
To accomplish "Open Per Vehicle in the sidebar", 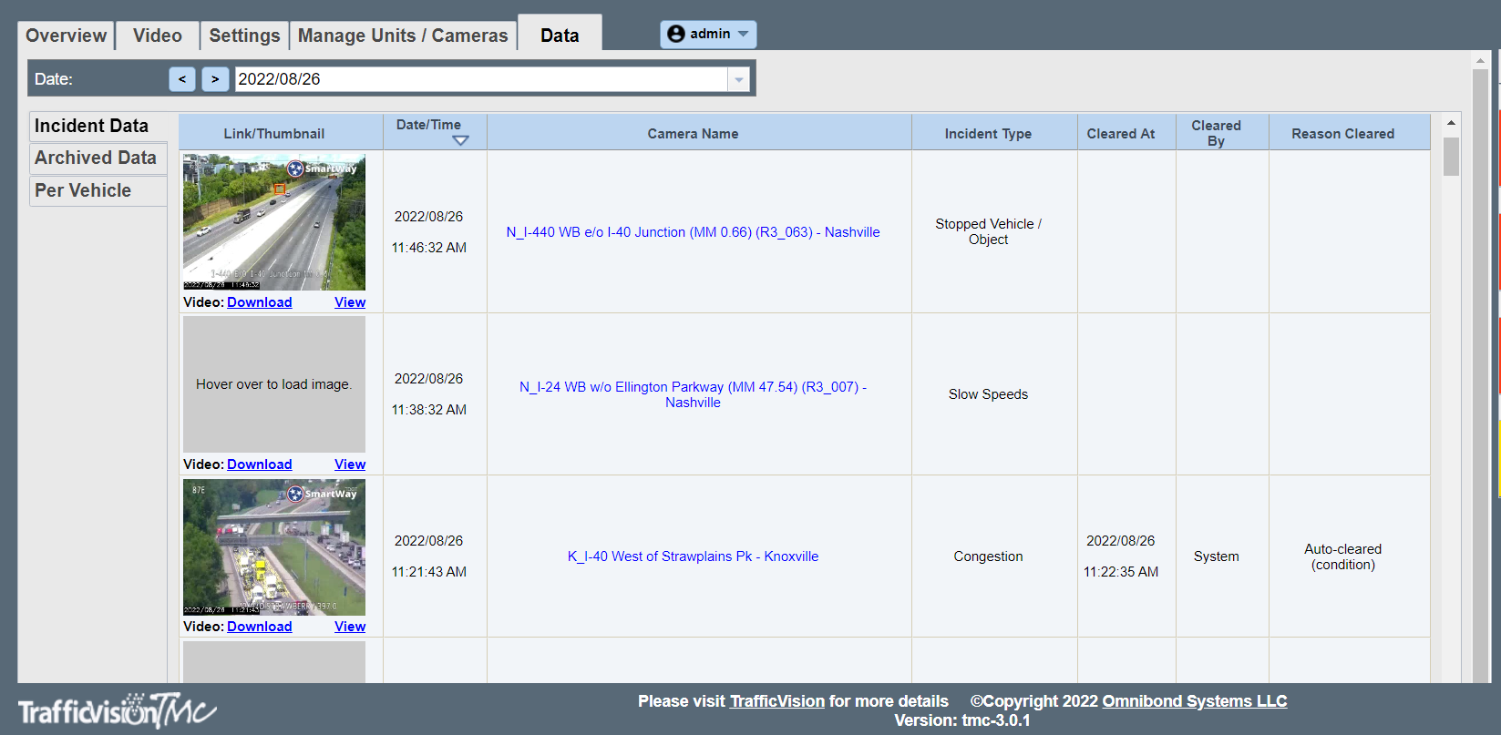I will coord(98,190).
